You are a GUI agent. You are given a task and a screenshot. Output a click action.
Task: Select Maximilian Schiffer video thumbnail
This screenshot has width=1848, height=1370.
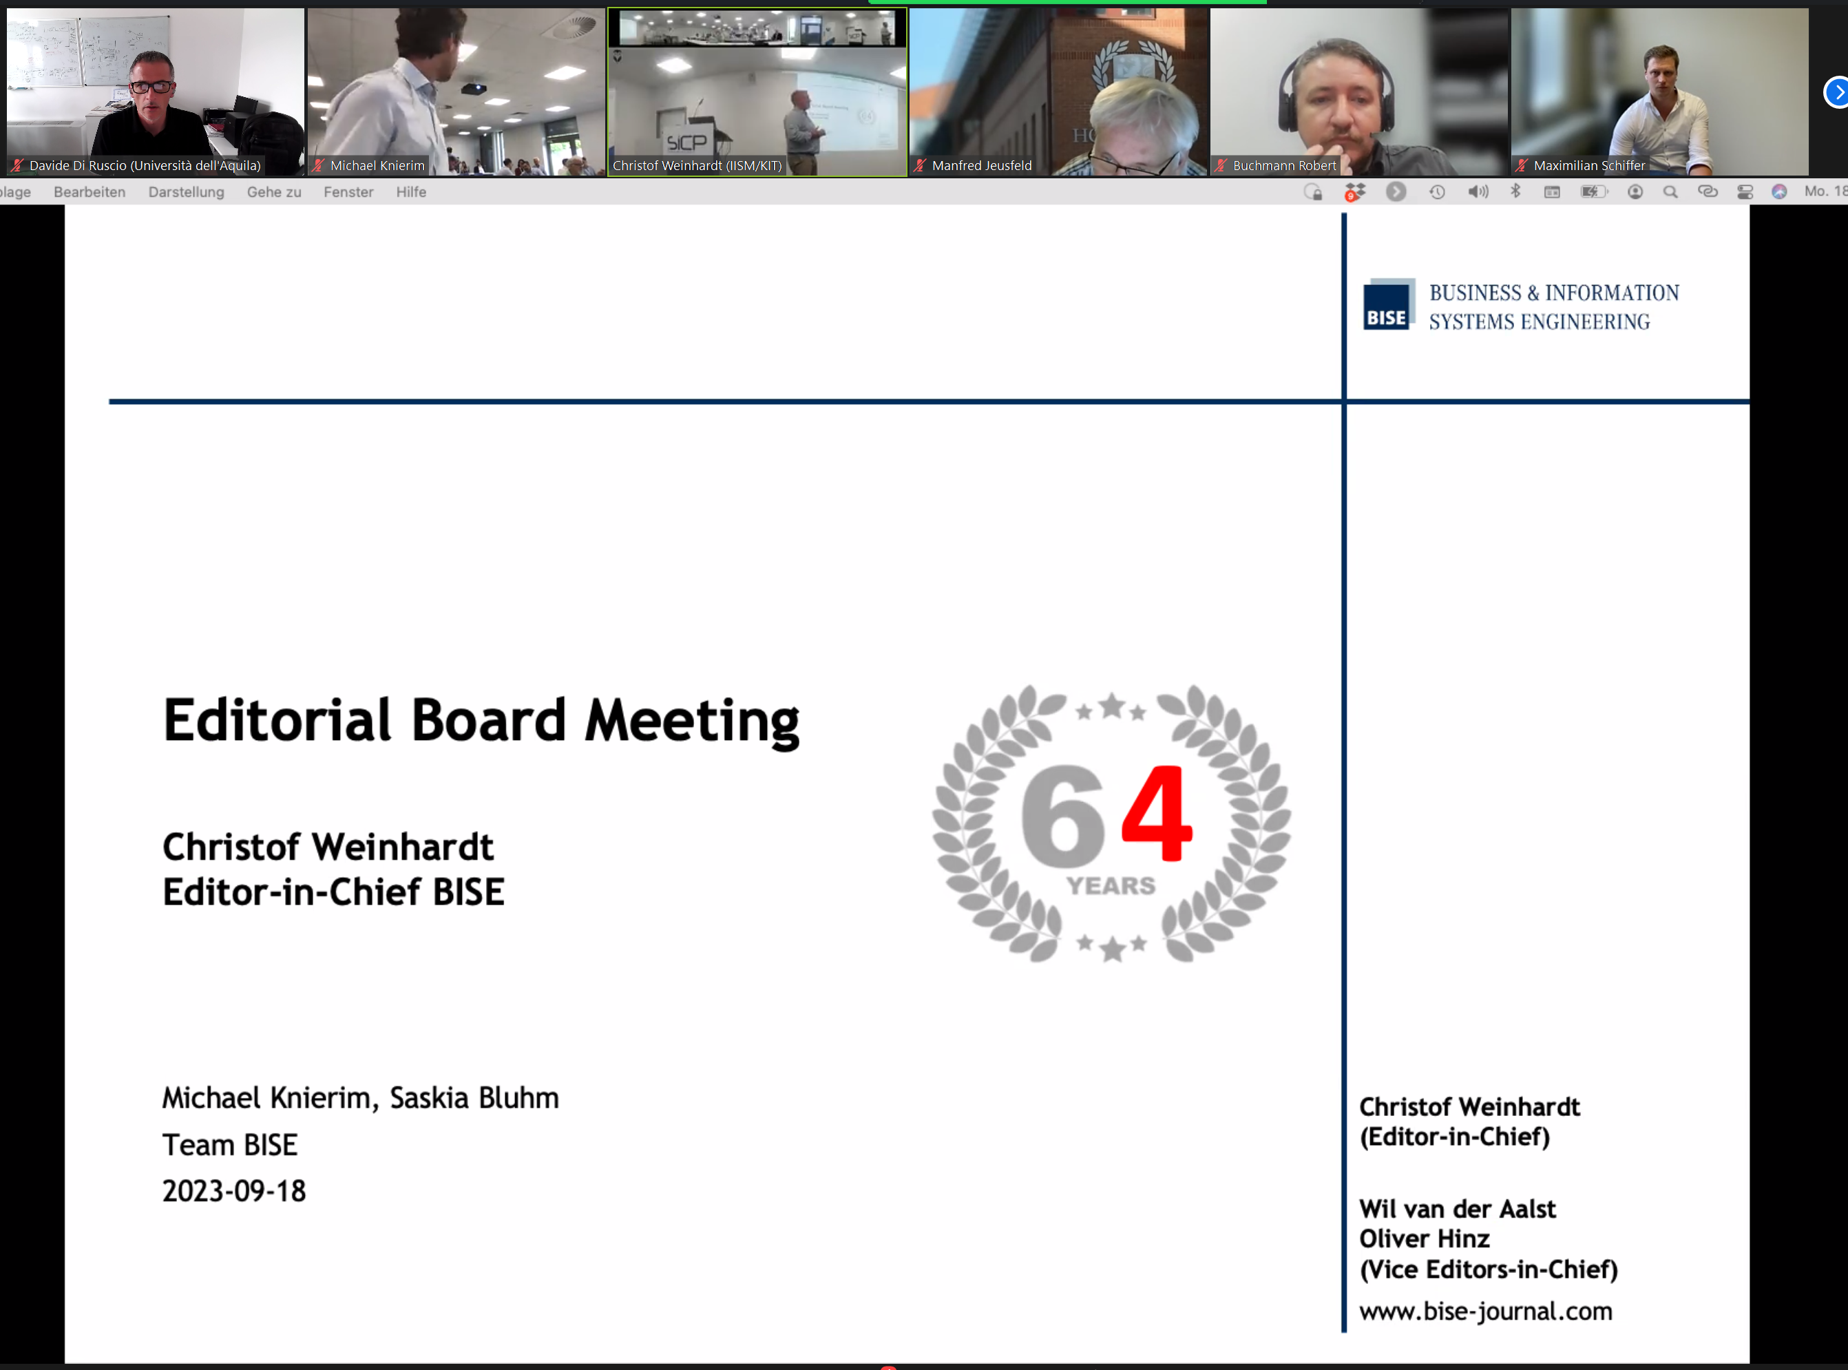pos(1660,92)
